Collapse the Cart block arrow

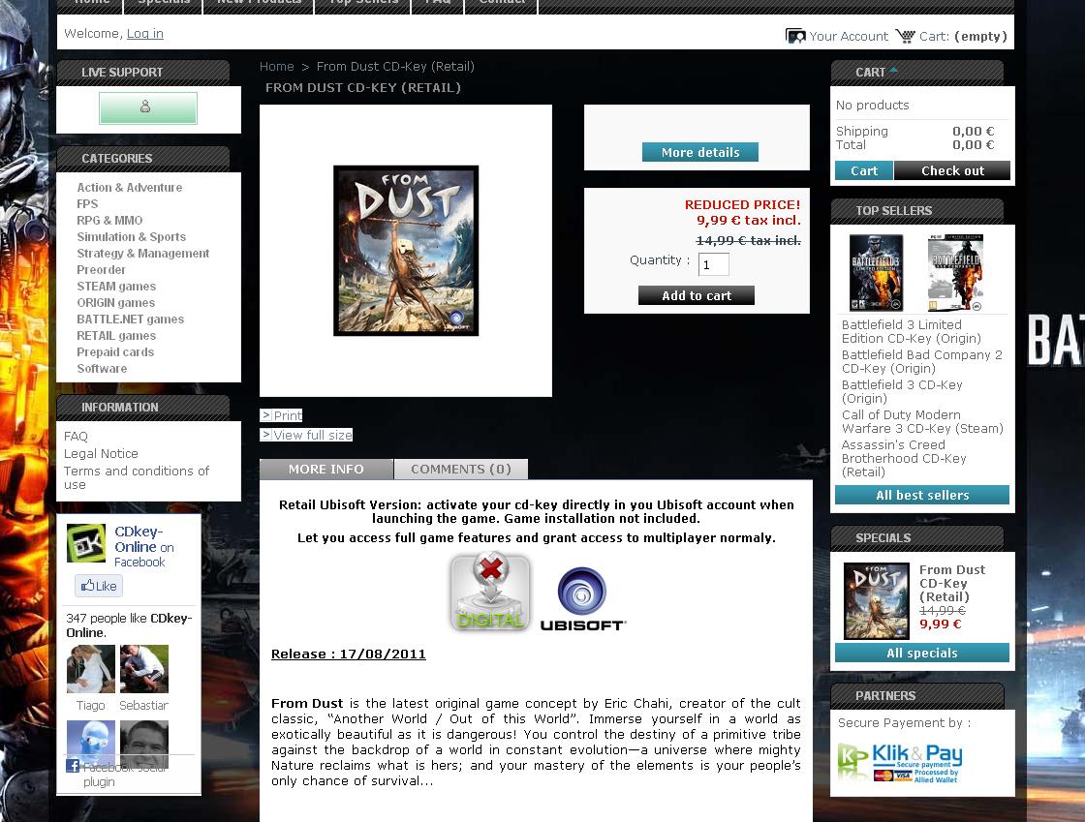pos(894,70)
